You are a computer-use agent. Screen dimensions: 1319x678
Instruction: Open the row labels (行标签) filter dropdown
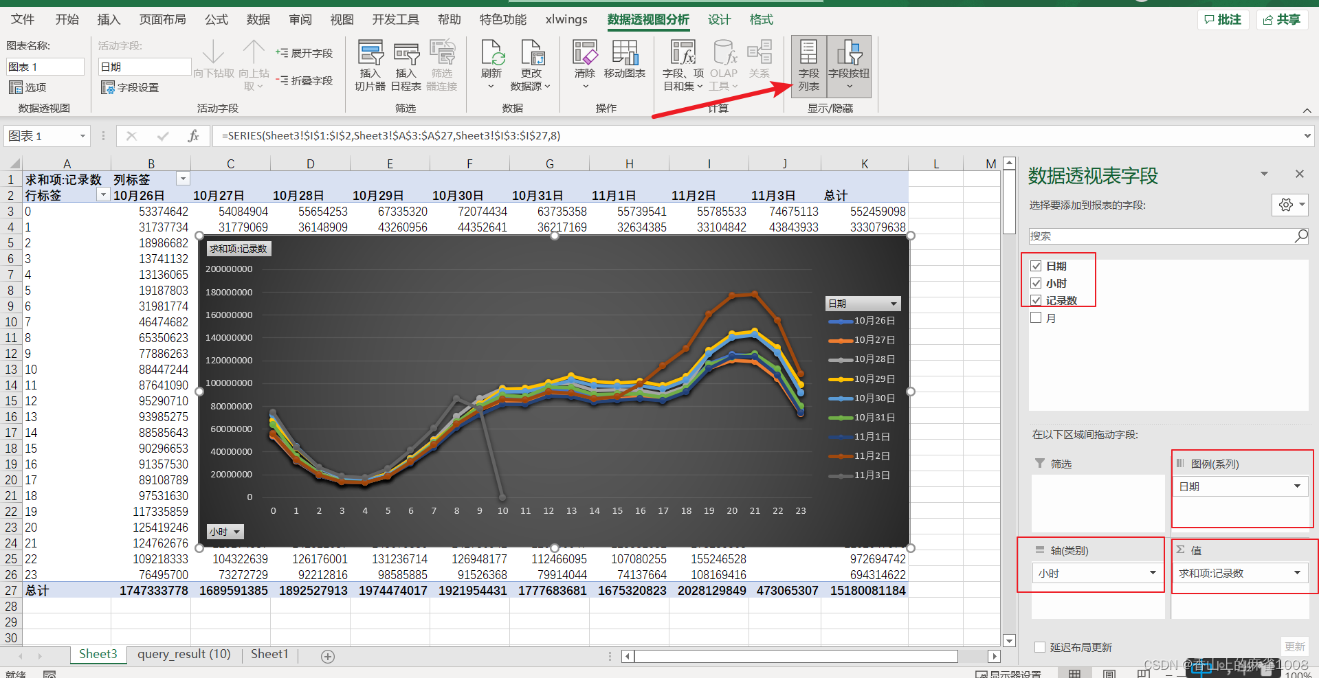(x=103, y=195)
